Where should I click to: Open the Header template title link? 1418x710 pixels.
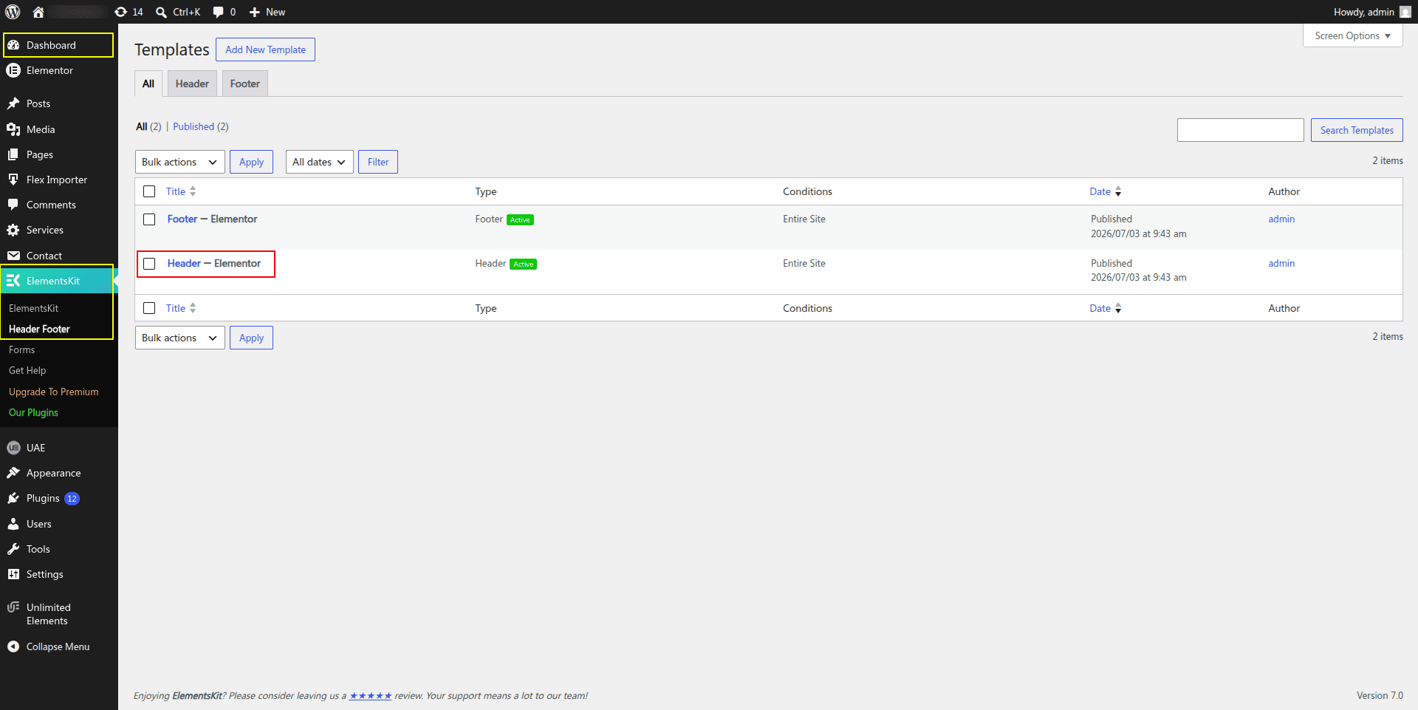coord(184,263)
